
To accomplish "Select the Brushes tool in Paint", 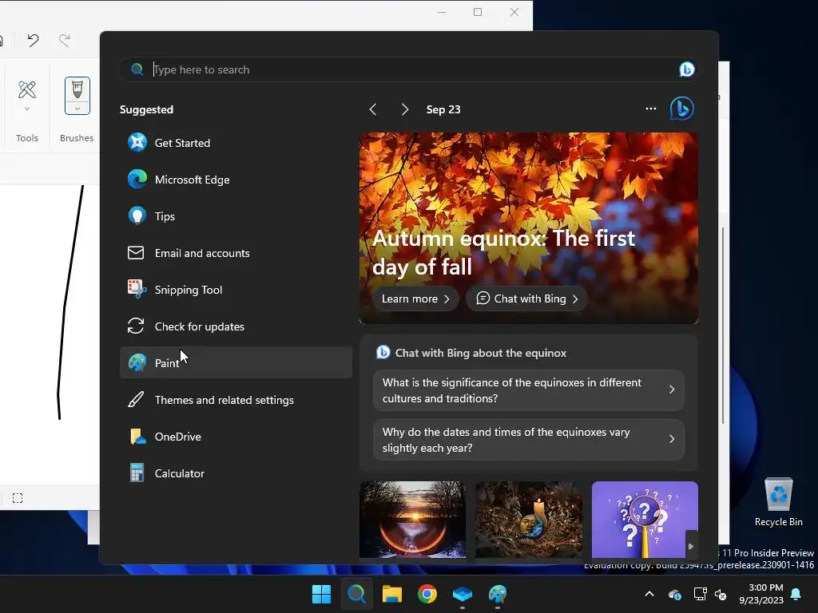I will (x=77, y=89).
